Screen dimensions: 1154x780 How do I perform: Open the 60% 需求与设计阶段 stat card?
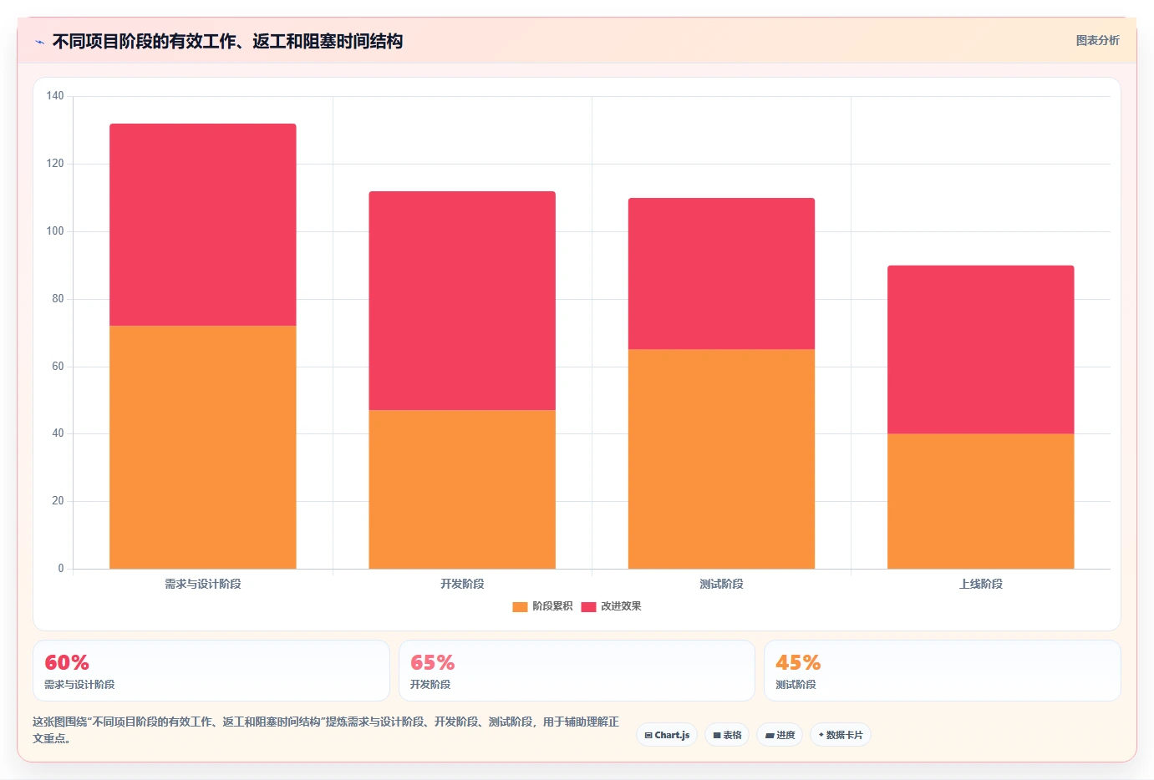(211, 671)
